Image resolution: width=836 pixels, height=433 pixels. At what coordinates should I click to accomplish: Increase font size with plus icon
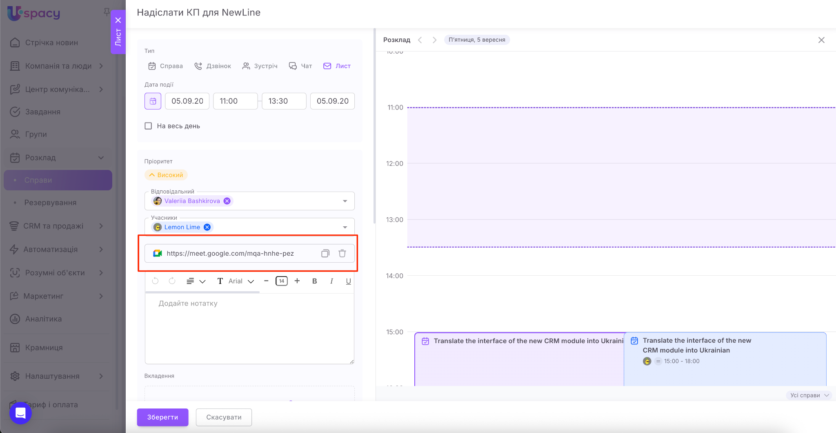[297, 281]
